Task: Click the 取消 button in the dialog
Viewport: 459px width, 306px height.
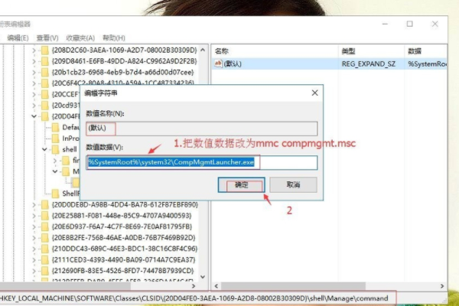Action: pos(293,184)
